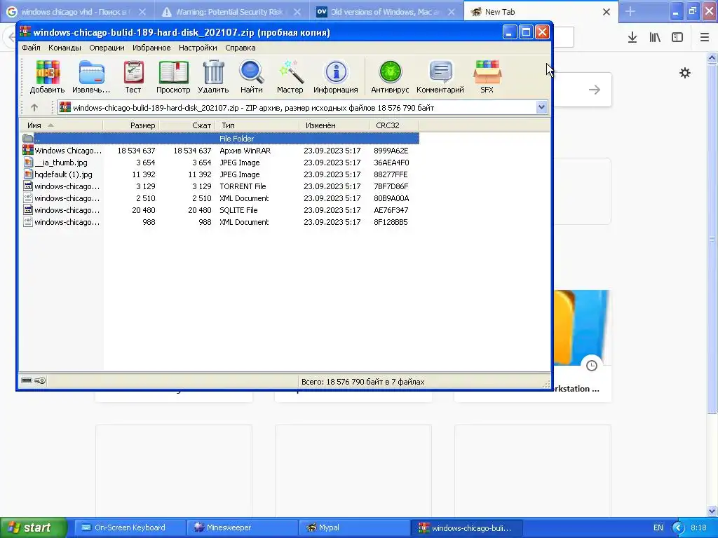Image resolution: width=718 pixels, height=538 pixels.
Task: Click the Firefox downloads arrow icon
Action: pyautogui.click(x=632, y=38)
